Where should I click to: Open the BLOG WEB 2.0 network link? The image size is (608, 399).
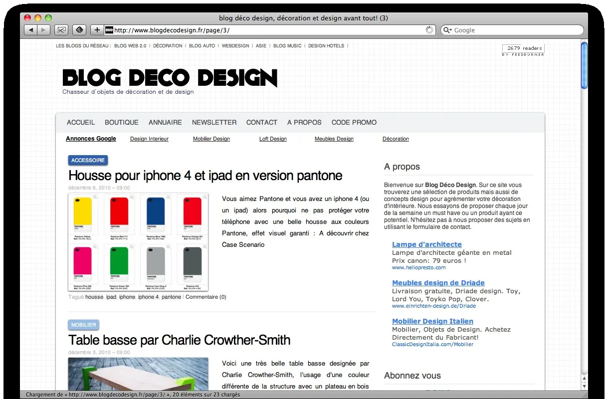[x=130, y=46]
